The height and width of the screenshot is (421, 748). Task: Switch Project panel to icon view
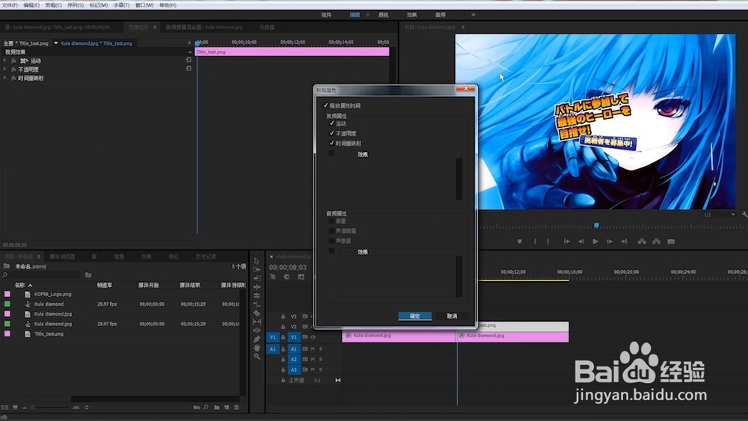[x=15, y=408]
